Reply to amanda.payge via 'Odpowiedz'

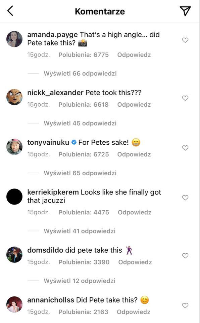click(x=134, y=55)
